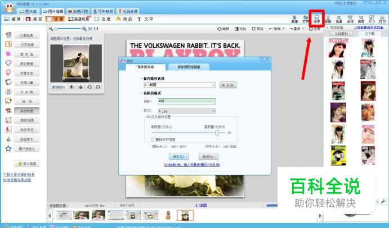The image size is (389, 228).
Task: Toggle the 删除EXIF信息 checkbox
Action: [x=153, y=139]
